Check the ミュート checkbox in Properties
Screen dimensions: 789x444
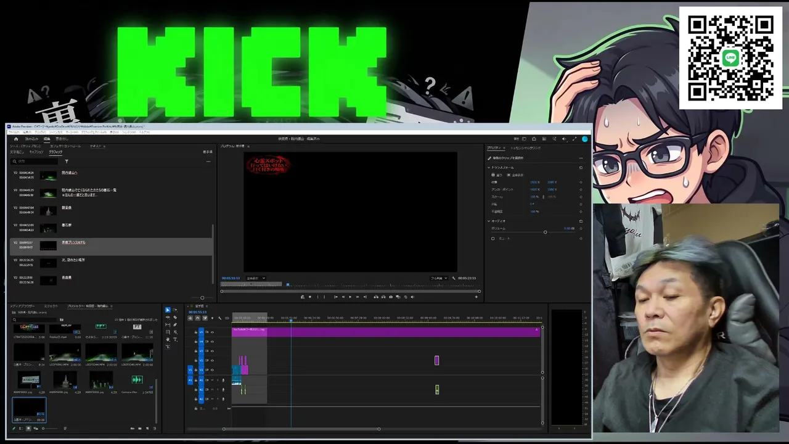[493, 239]
